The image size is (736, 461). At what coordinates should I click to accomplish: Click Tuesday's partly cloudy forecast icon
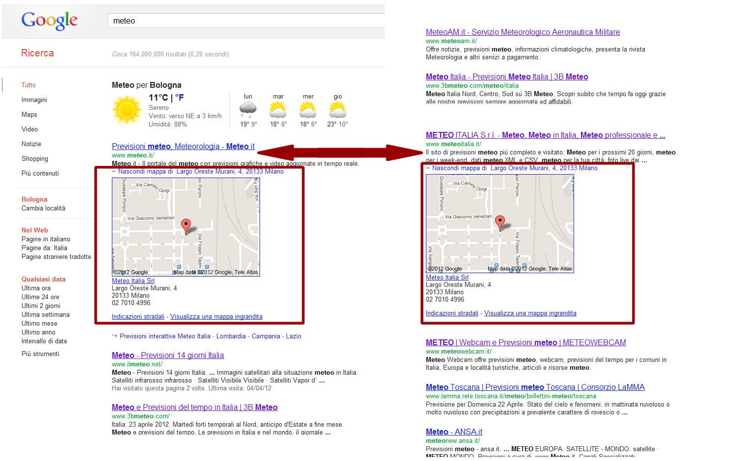(x=278, y=109)
